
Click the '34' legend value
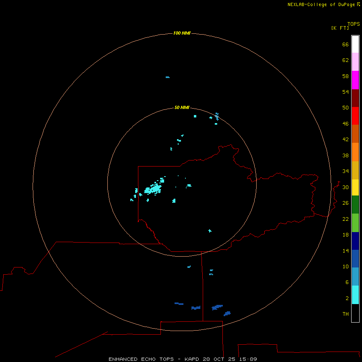point(346,171)
